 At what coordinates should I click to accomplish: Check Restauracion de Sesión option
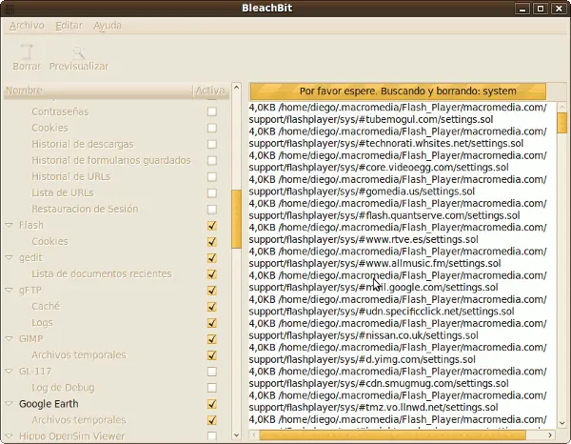[x=212, y=210]
